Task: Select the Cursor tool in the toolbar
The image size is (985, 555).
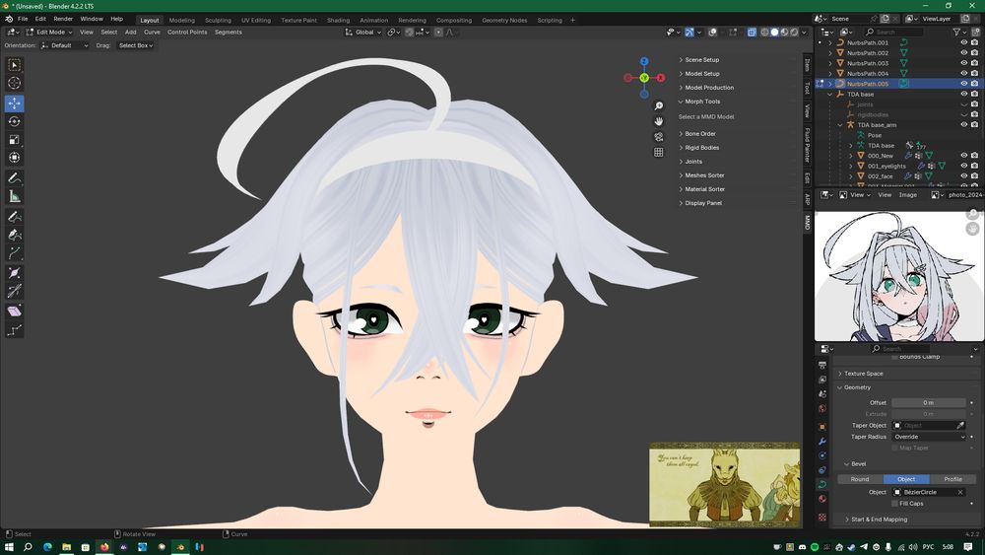Action: pyautogui.click(x=15, y=83)
